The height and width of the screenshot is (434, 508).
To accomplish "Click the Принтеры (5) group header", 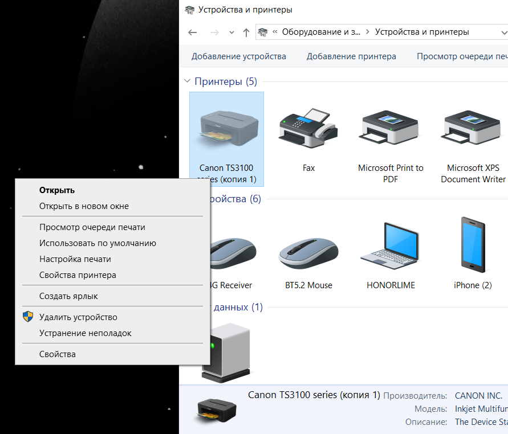I will tap(225, 81).
